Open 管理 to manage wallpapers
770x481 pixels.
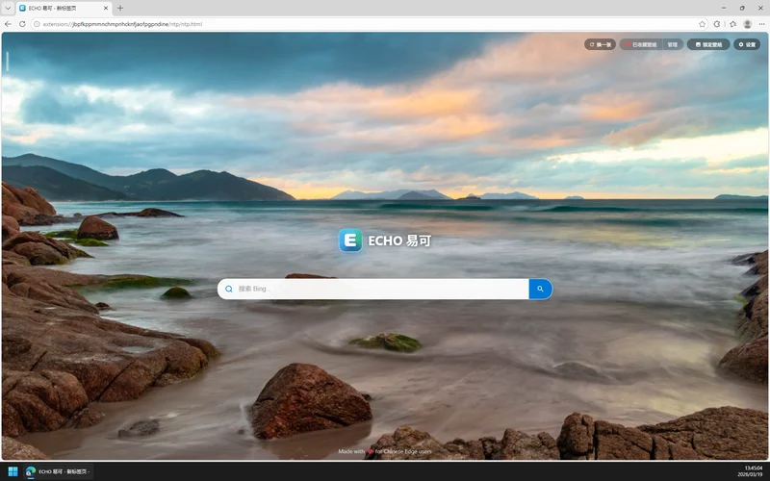(673, 44)
